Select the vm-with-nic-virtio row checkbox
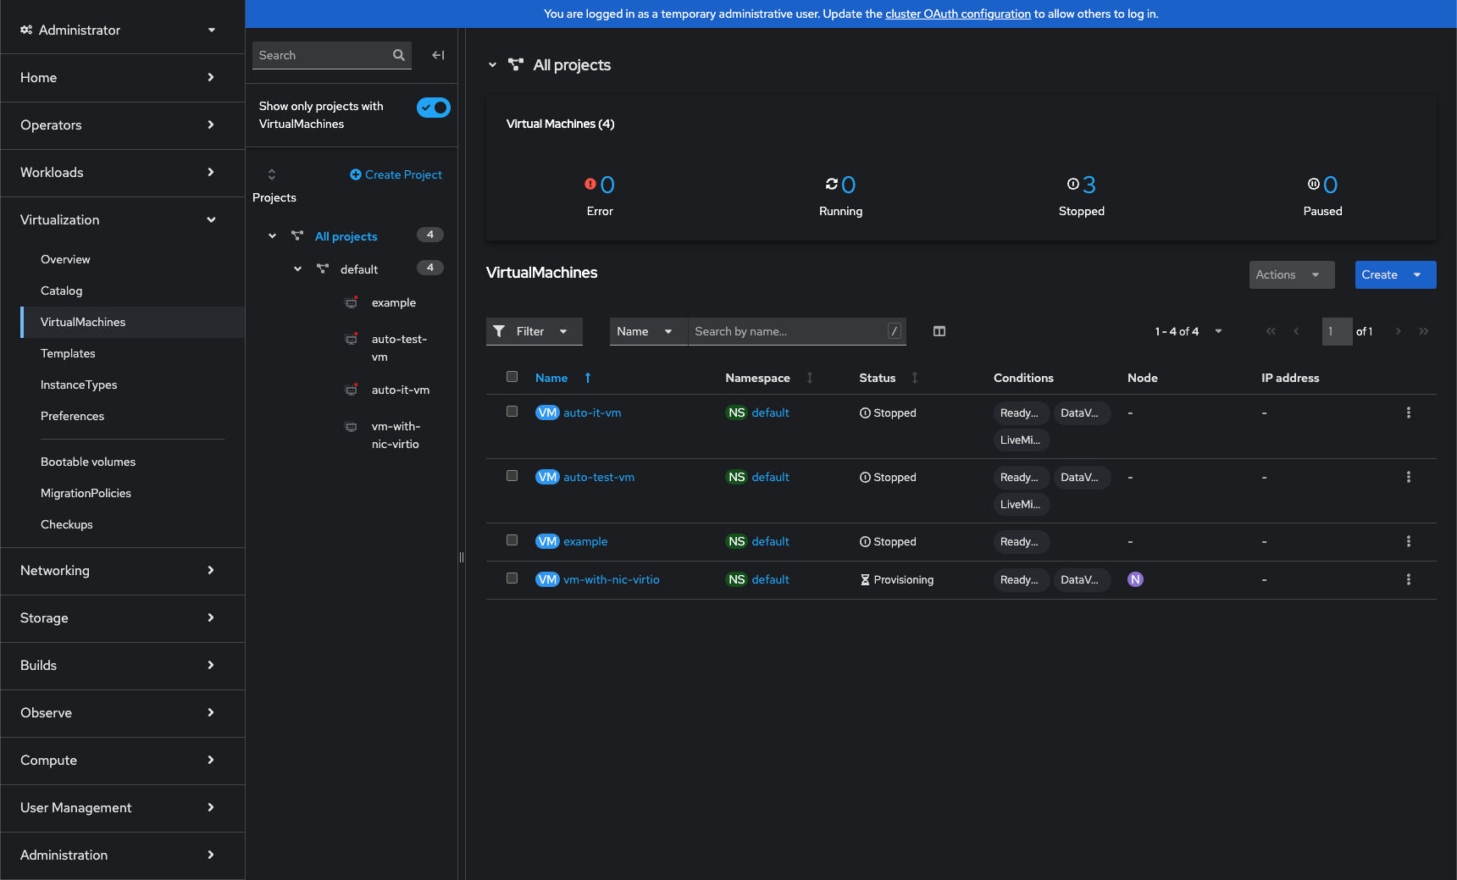Screen dimensions: 1457x880 pyautogui.click(x=512, y=578)
